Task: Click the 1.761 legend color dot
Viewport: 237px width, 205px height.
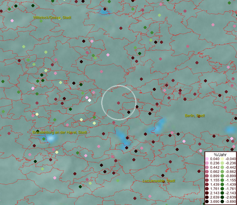Action: pyautogui.click(x=207, y=189)
